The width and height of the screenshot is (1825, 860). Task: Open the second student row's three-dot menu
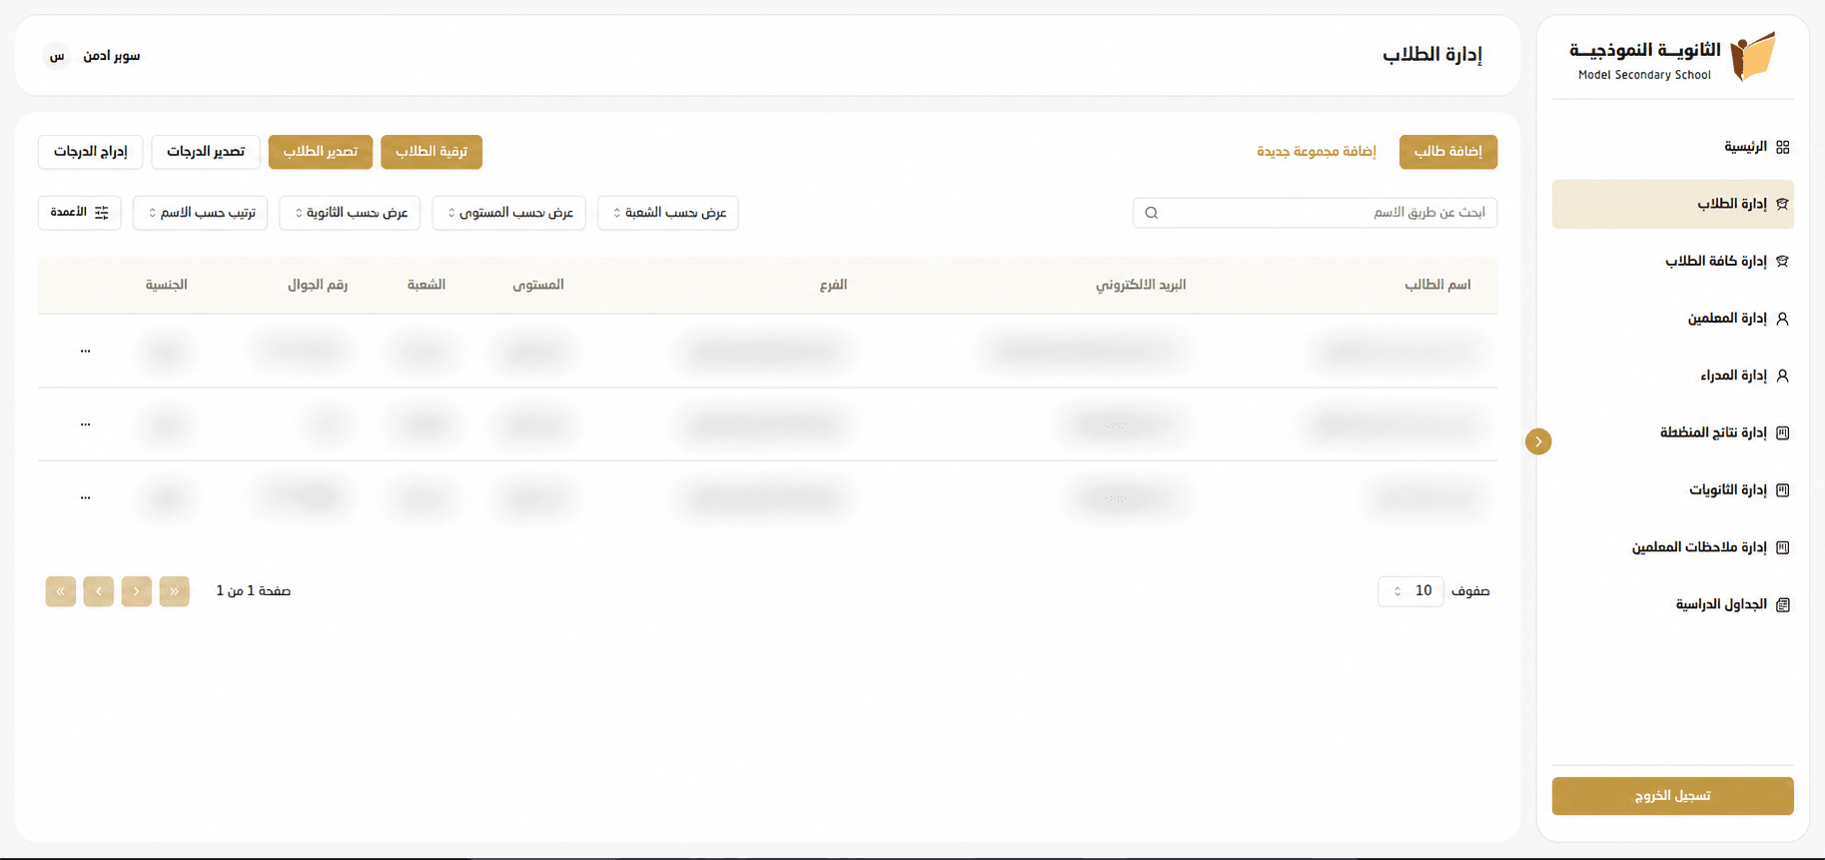click(85, 425)
